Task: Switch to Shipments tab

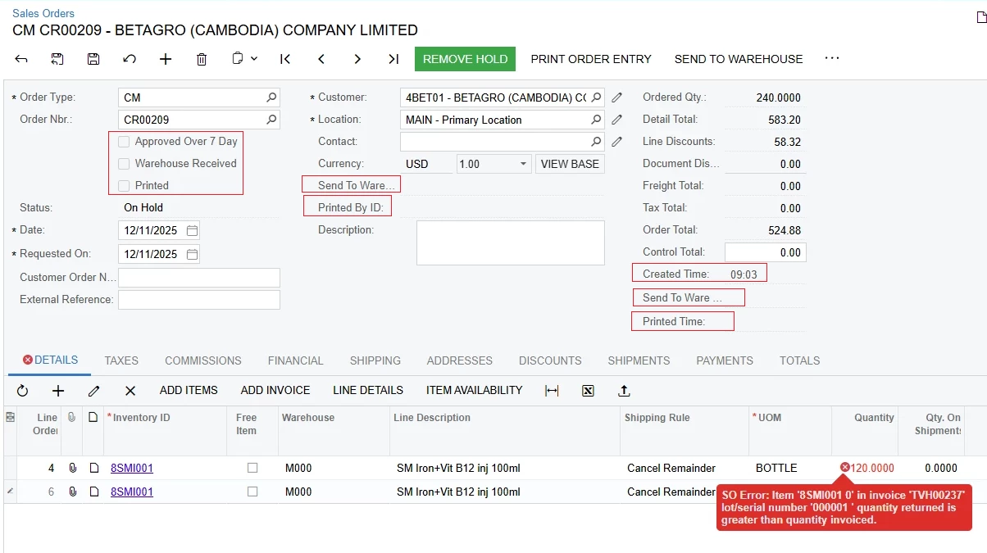Action: click(639, 360)
